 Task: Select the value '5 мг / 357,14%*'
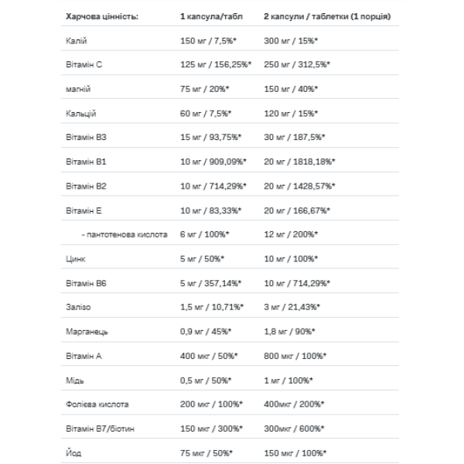(x=211, y=282)
